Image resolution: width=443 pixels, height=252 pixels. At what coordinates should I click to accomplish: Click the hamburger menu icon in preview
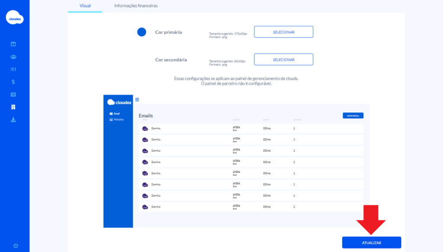137,99
